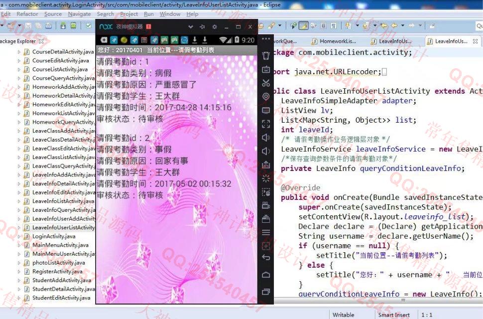Open the Navigate menu
Image resolution: width=483 pixels, height=319 pixels.
click(79, 14)
